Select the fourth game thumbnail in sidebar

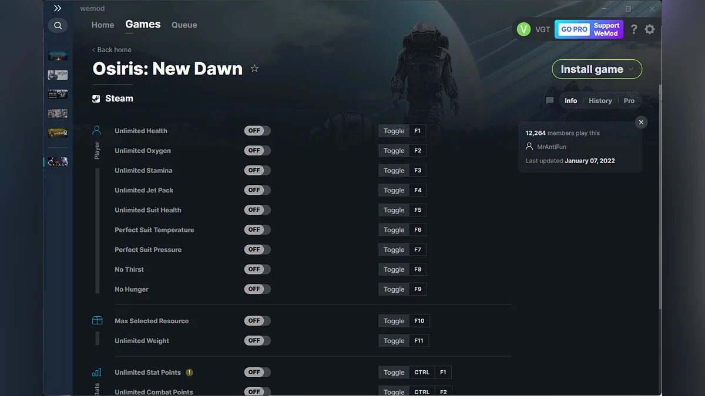58,114
